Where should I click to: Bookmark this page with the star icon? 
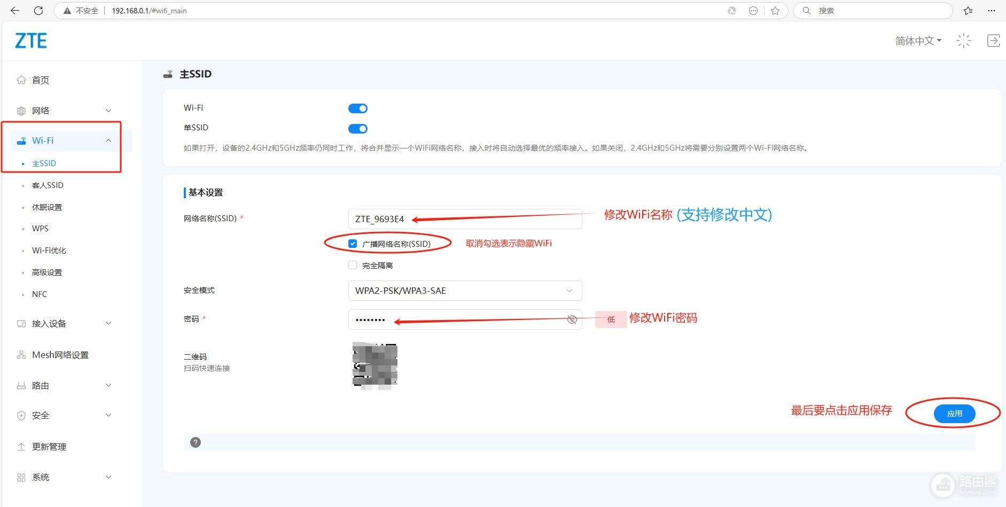pos(775,11)
